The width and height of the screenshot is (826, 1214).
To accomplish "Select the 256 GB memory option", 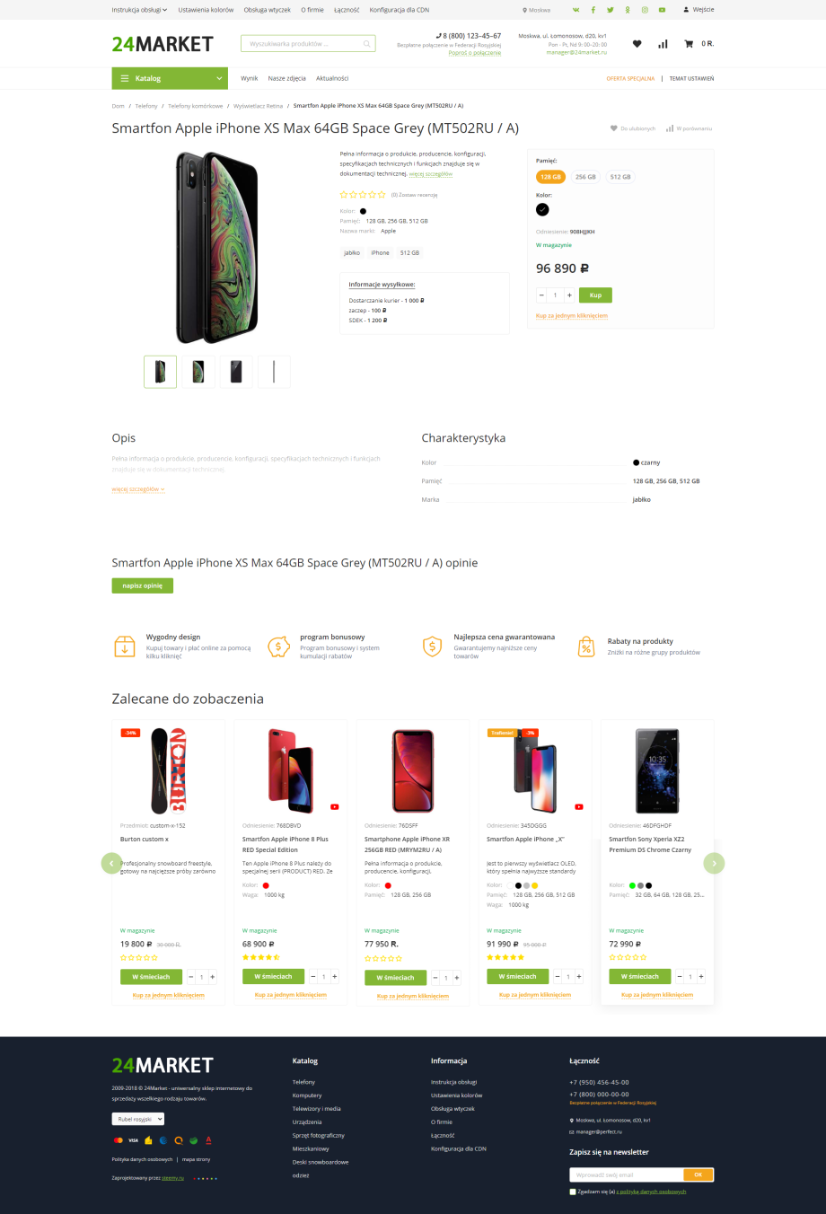I will (586, 177).
